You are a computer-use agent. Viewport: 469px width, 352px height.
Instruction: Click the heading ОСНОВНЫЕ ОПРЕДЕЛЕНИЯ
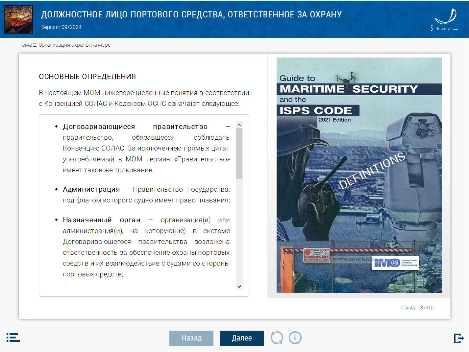click(x=87, y=77)
